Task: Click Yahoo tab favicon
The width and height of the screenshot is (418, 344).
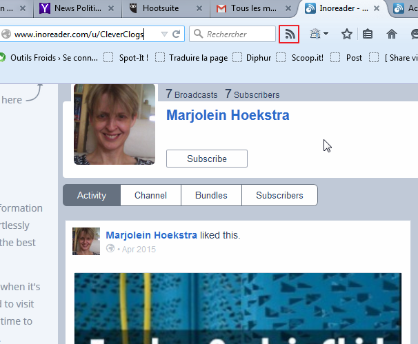Action: point(45,8)
